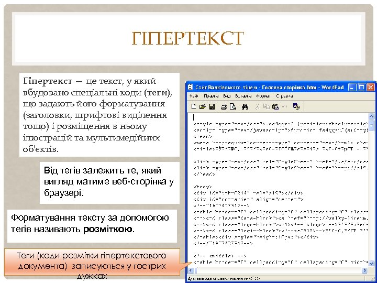Viewport: 377px width, 283px height.
Task: Click the Undo arrow icon
Action: pyautogui.click(x=285, y=106)
